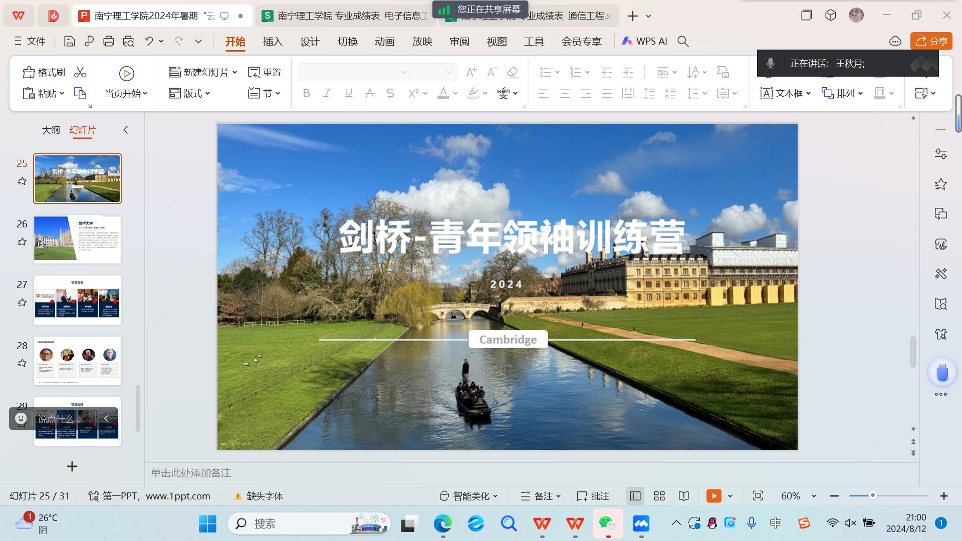Start slideshow with the play circle icon
The width and height of the screenshot is (962, 541).
126,74
